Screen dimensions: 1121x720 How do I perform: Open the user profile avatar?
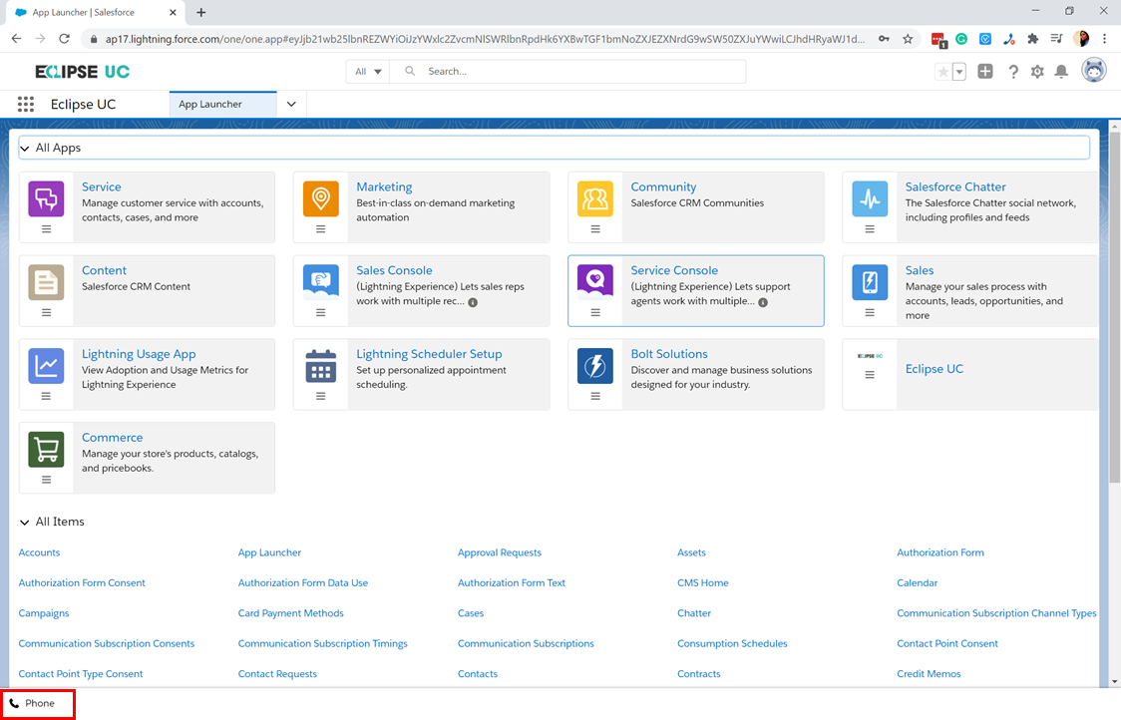(1094, 71)
